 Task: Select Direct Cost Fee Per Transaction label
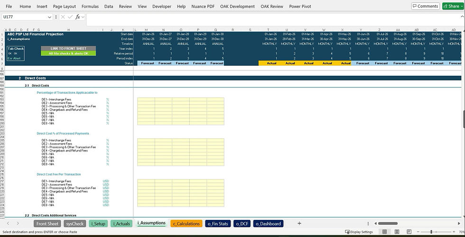[x=59, y=175]
